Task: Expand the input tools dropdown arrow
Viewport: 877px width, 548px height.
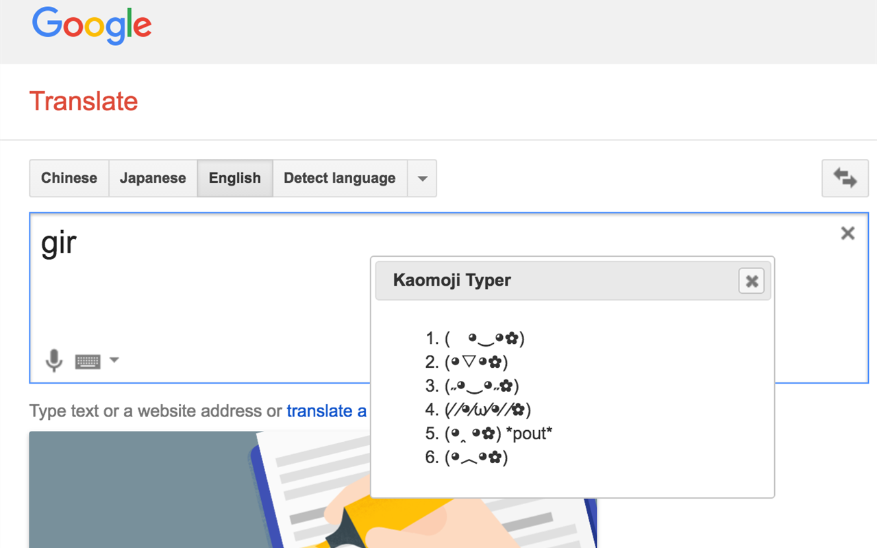Action: [x=114, y=360]
